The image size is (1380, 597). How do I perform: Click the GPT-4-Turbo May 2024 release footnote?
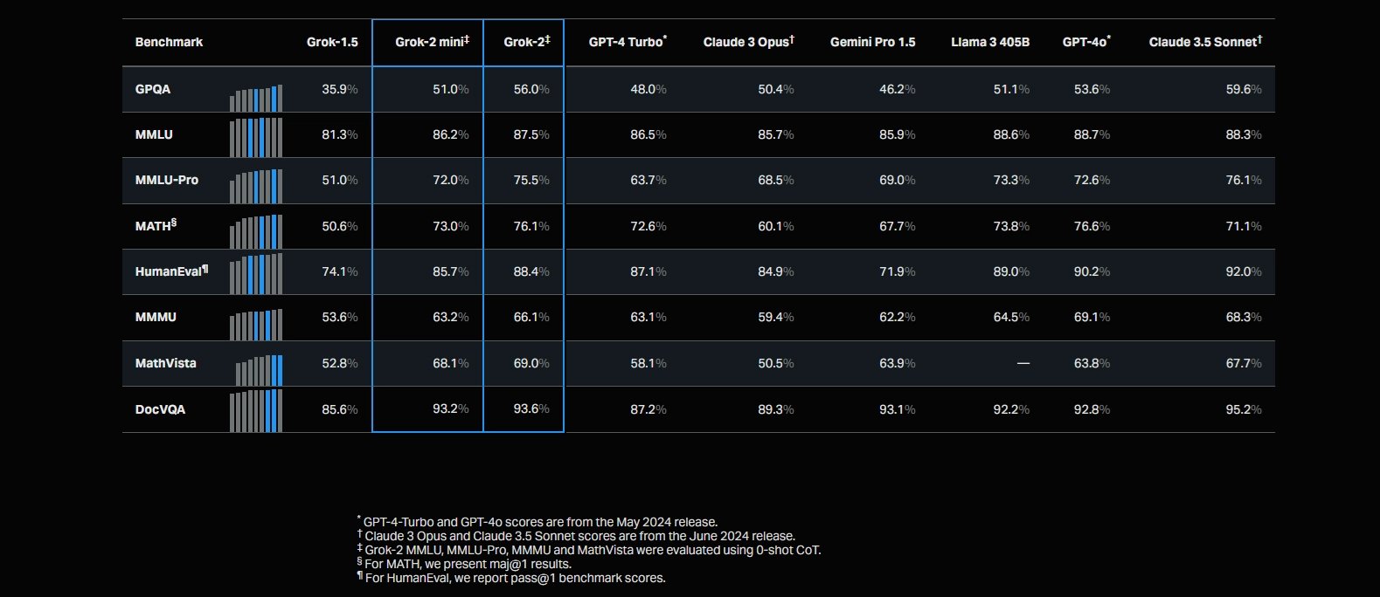pyautogui.click(x=540, y=522)
